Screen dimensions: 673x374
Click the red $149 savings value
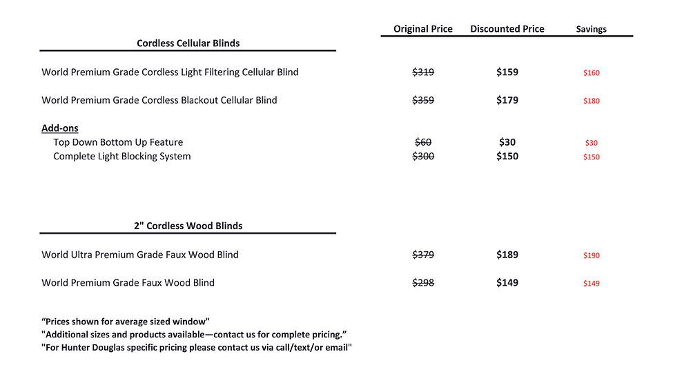[x=592, y=284]
